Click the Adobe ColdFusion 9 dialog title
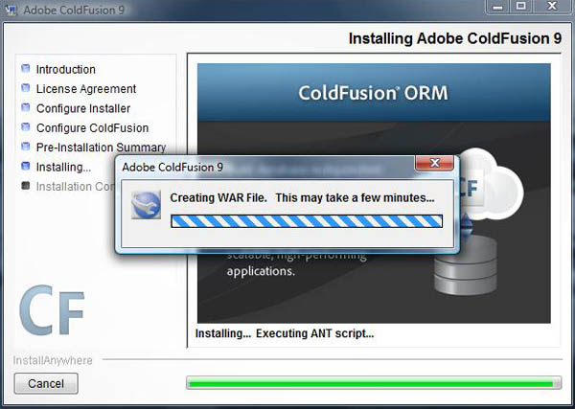This screenshot has width=575, height=409. (172, 167)
